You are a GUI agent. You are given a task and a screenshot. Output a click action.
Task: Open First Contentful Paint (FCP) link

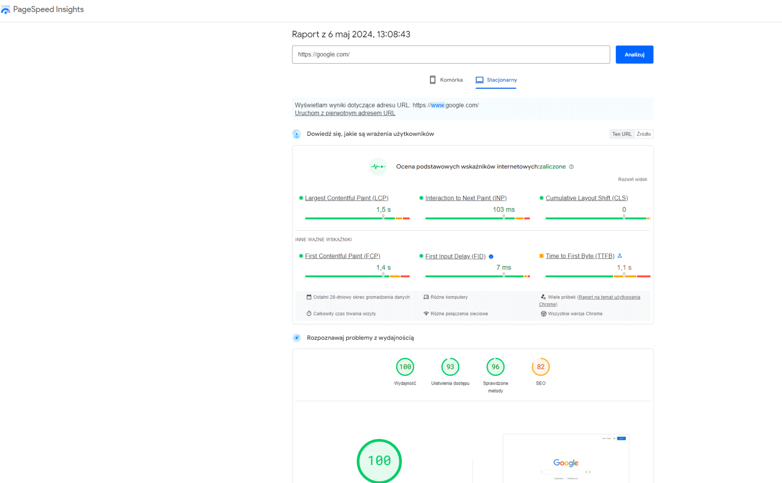(342, 256)
